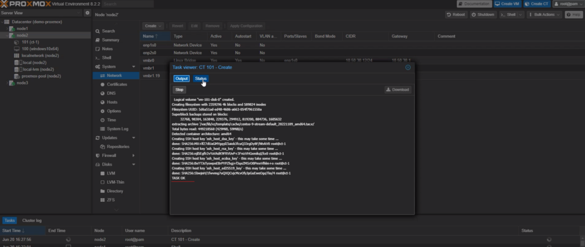Click the ZFS grid icon
This screenshot has width=585, height=247.
(103, 200)
